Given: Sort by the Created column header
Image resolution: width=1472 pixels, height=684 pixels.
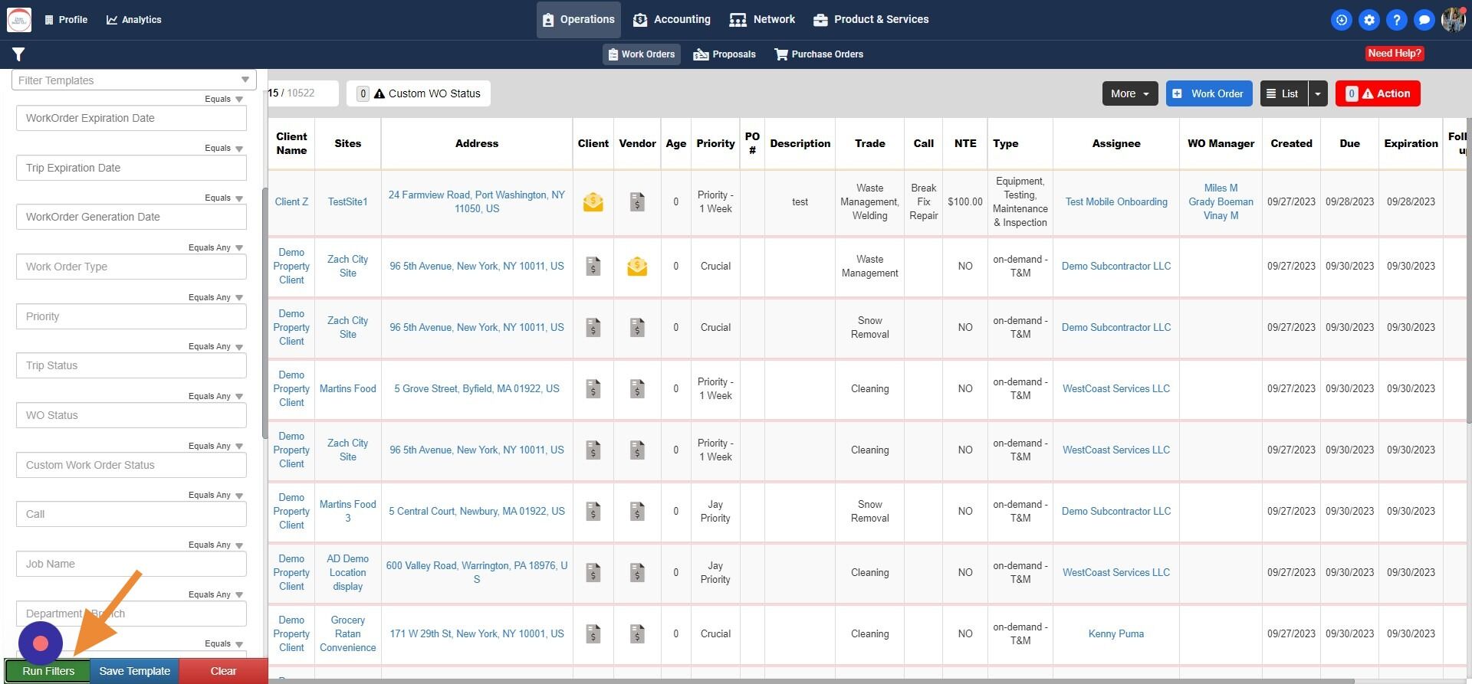Looking at the screenshot, I should point(1291,143).
